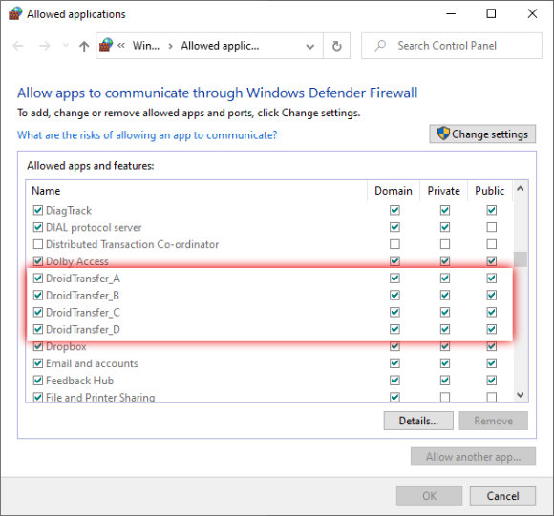Check Domain for Distributed Transaction Co-ordinator
This screenshot has height=516, width=554.
point(394,244)
